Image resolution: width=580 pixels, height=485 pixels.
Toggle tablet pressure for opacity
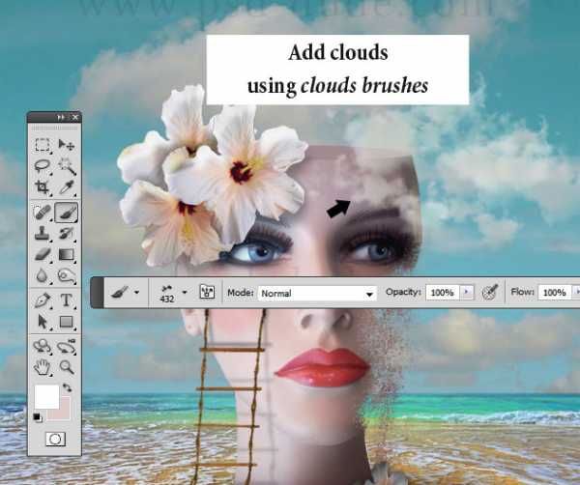(x=490, y=292)
